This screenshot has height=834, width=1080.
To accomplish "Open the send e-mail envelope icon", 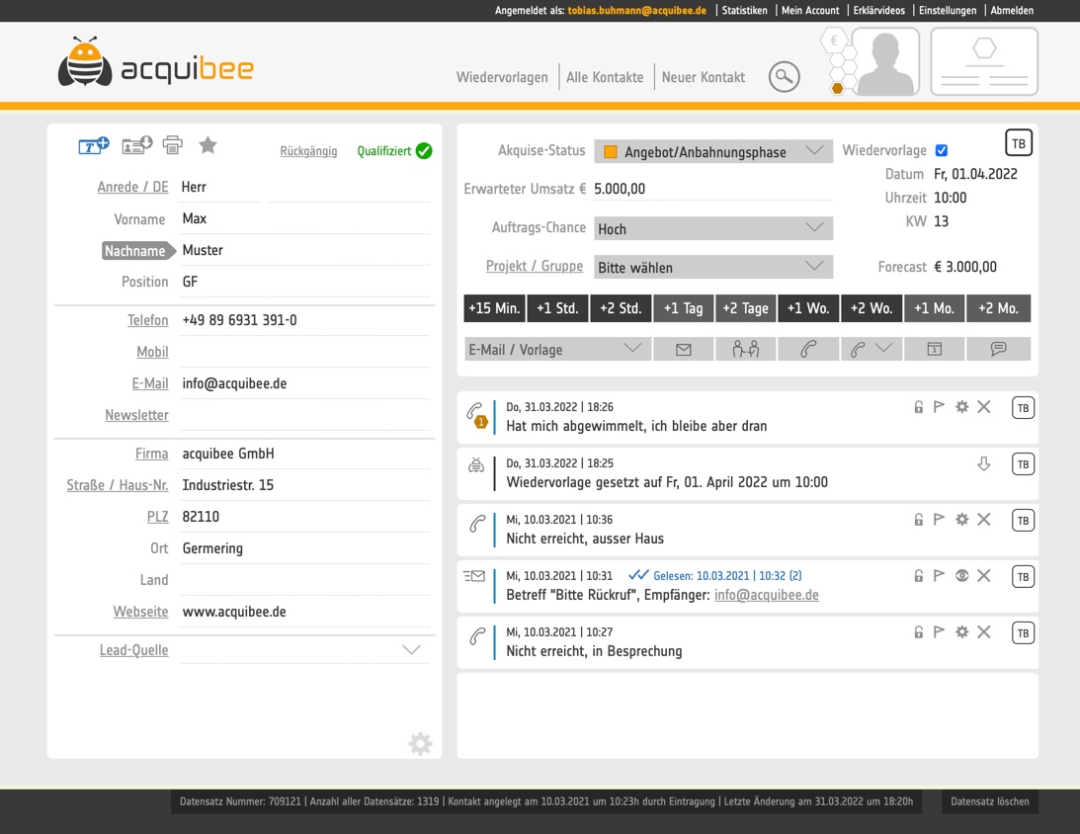I will [x=683, y=348].
